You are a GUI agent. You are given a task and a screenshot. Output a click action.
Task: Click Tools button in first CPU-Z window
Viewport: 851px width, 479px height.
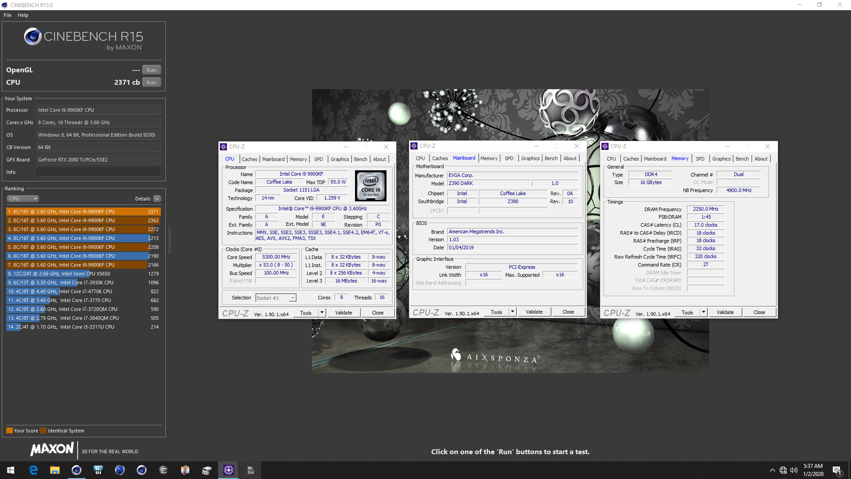pos(306,313)
